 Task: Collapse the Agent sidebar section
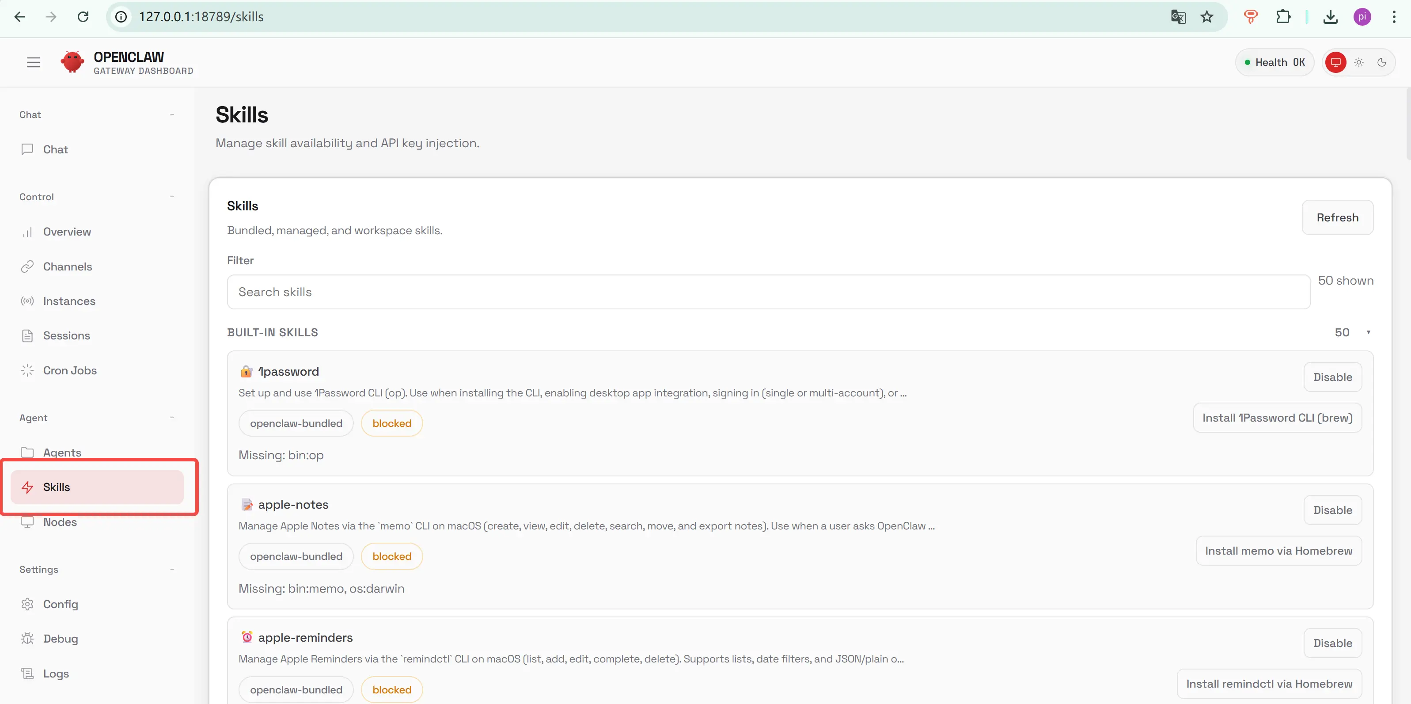coord(172,418)
